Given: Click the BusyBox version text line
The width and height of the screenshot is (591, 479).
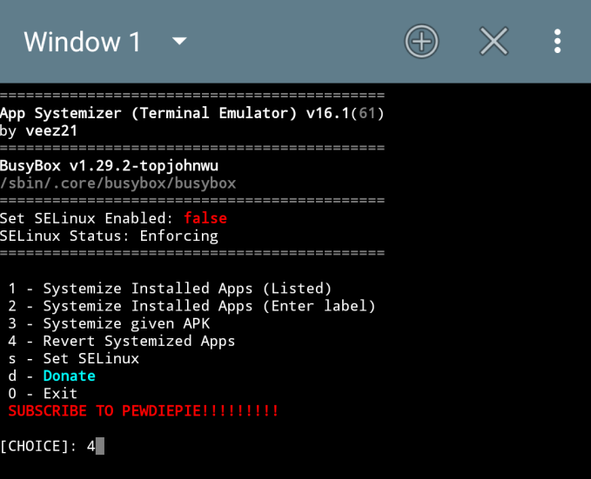Looking at the screenshot, I should [x=110, y=166].
